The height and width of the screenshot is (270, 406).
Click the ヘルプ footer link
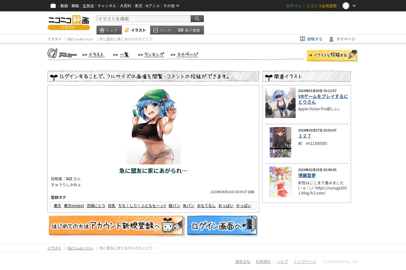[x=282, y=262]
